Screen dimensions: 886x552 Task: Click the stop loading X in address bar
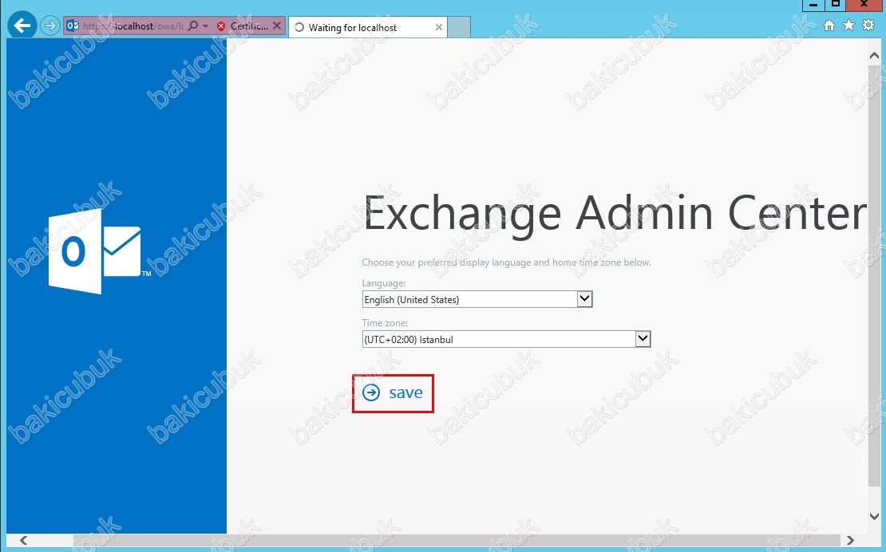pos(277,26)
